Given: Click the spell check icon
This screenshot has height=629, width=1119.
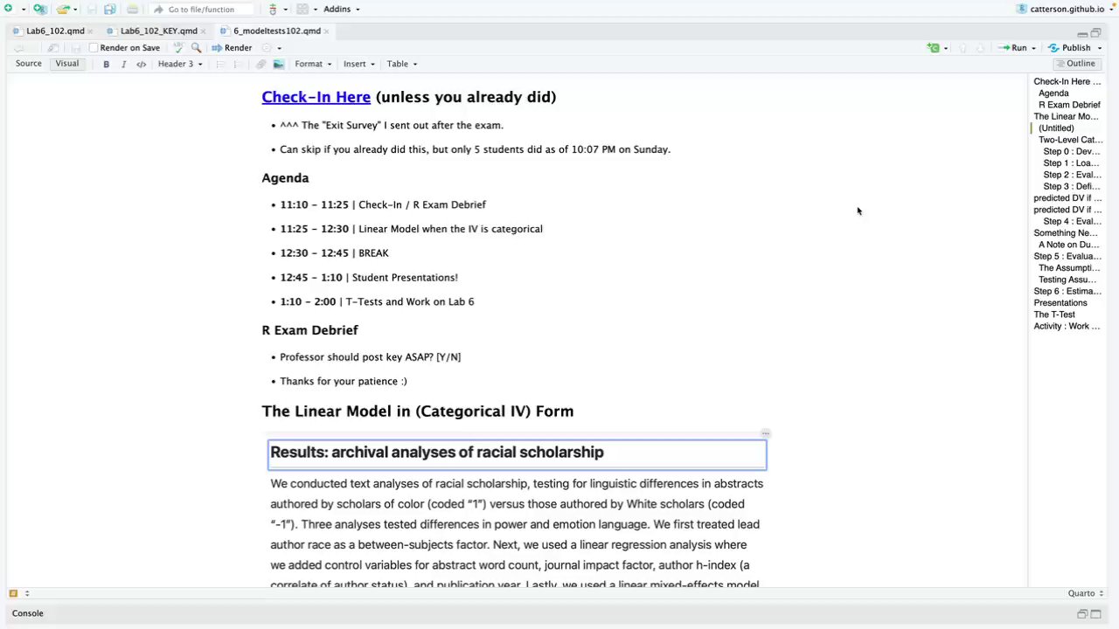Looking at the screenshot, I should point(178,48).
